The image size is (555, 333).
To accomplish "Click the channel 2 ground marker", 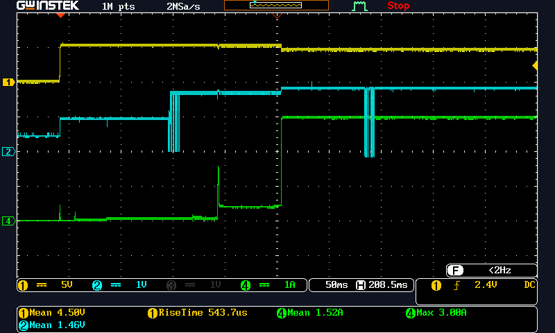I will click(8, 151).
